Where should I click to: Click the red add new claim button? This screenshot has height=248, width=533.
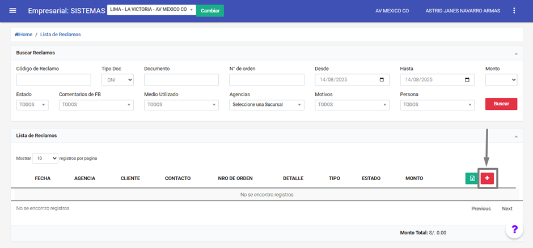487,178
